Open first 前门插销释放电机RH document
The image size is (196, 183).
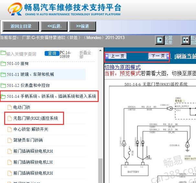point(33,151)
